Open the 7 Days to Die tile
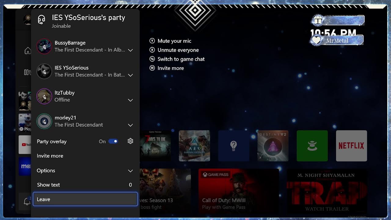 click(155, 146)
